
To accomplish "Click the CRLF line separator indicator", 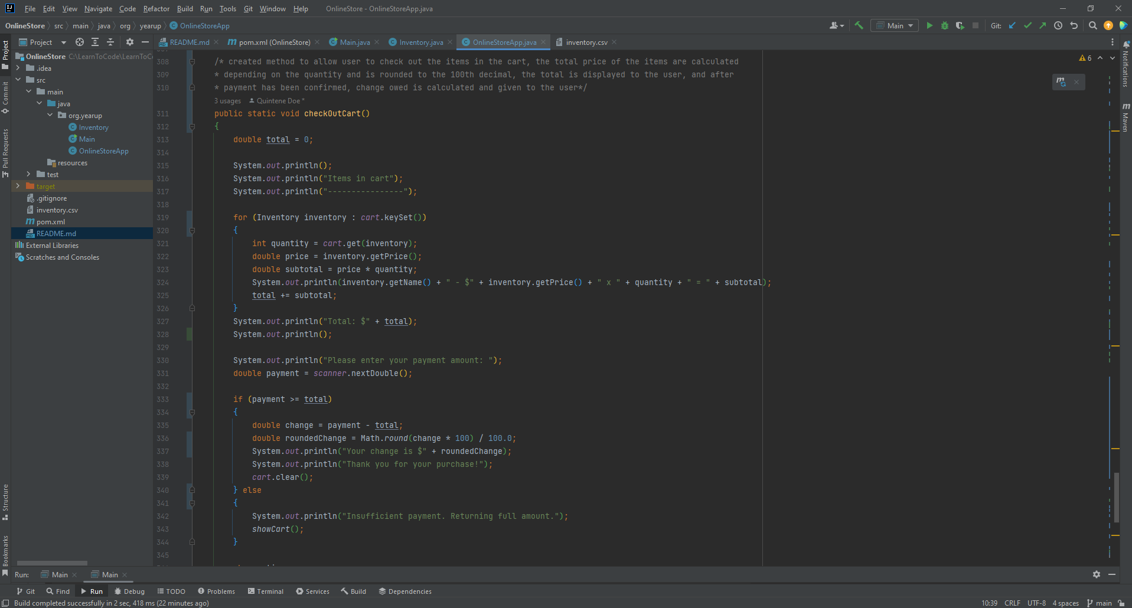I will 1012,603.
